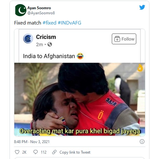
Task: Open replies via speech bubble icon
Action: point(36,152)
